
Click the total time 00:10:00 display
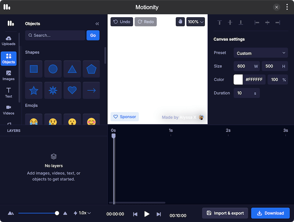[x=178, y=215]
